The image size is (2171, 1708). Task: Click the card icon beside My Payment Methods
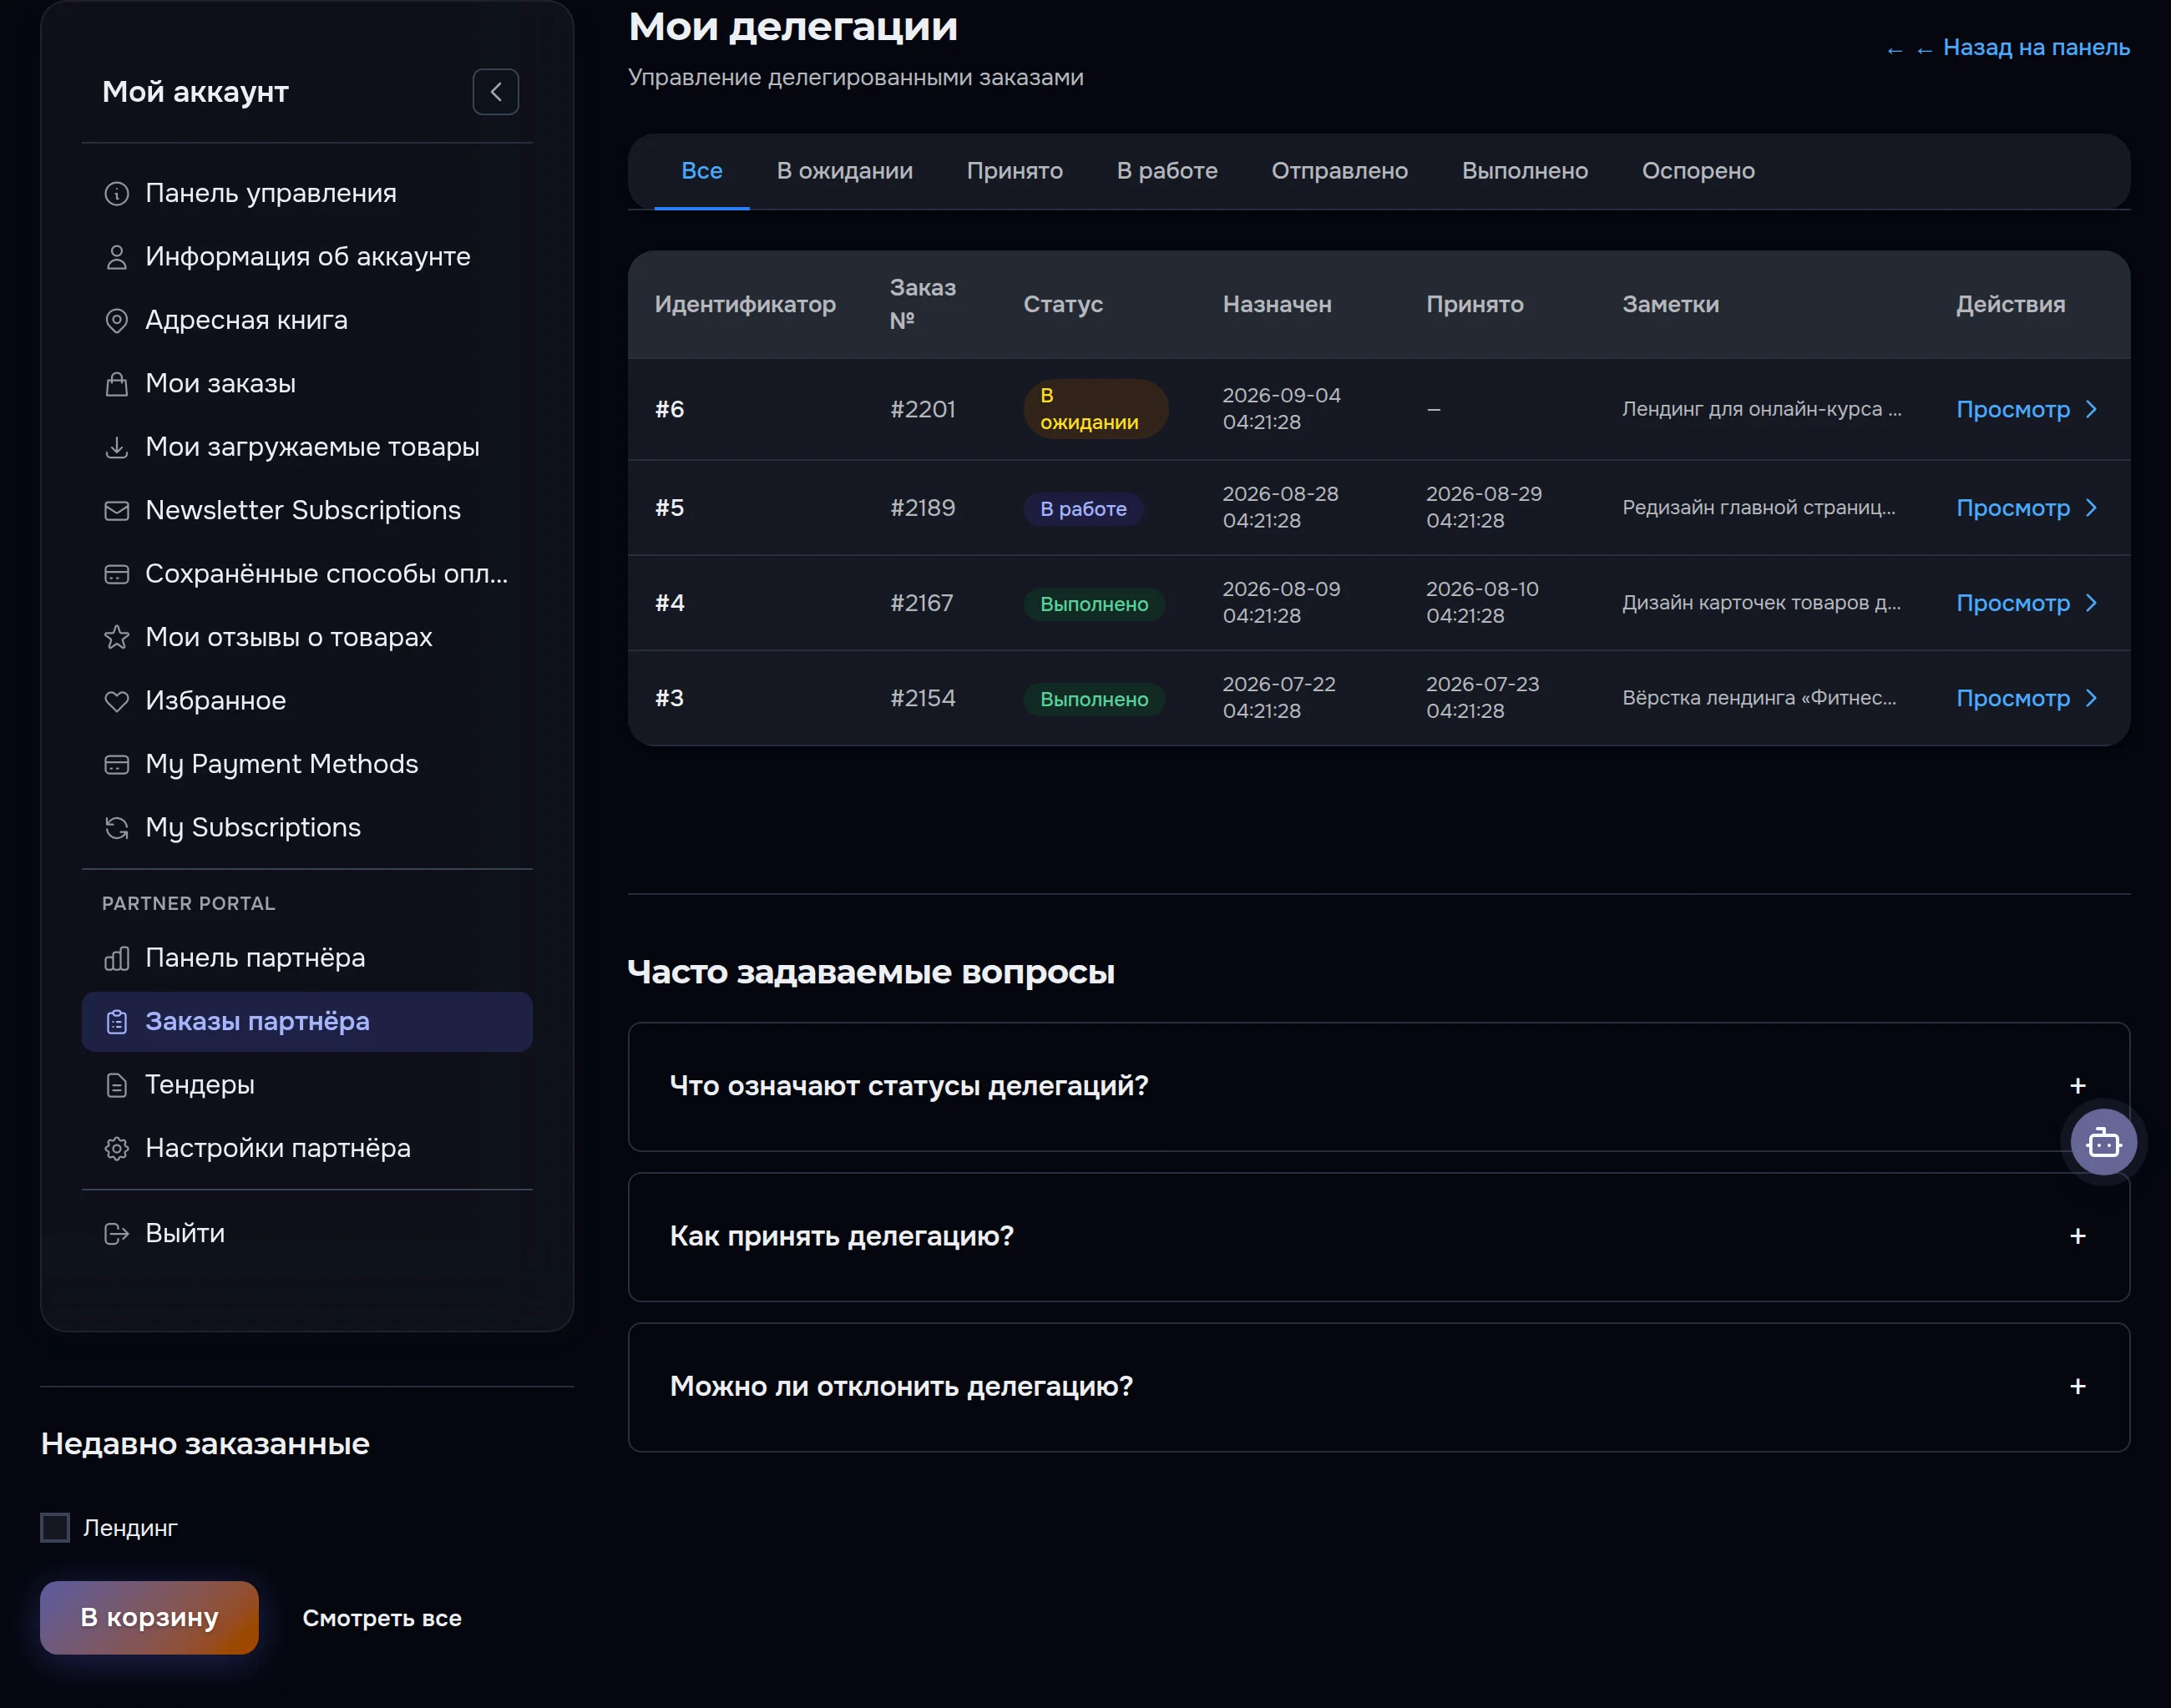117,765
